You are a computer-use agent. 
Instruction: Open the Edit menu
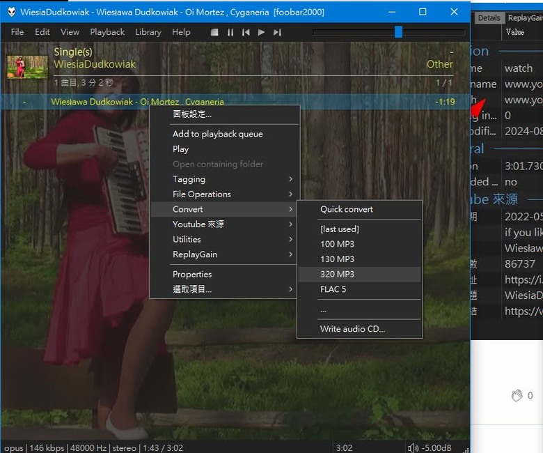pos(42,32)
